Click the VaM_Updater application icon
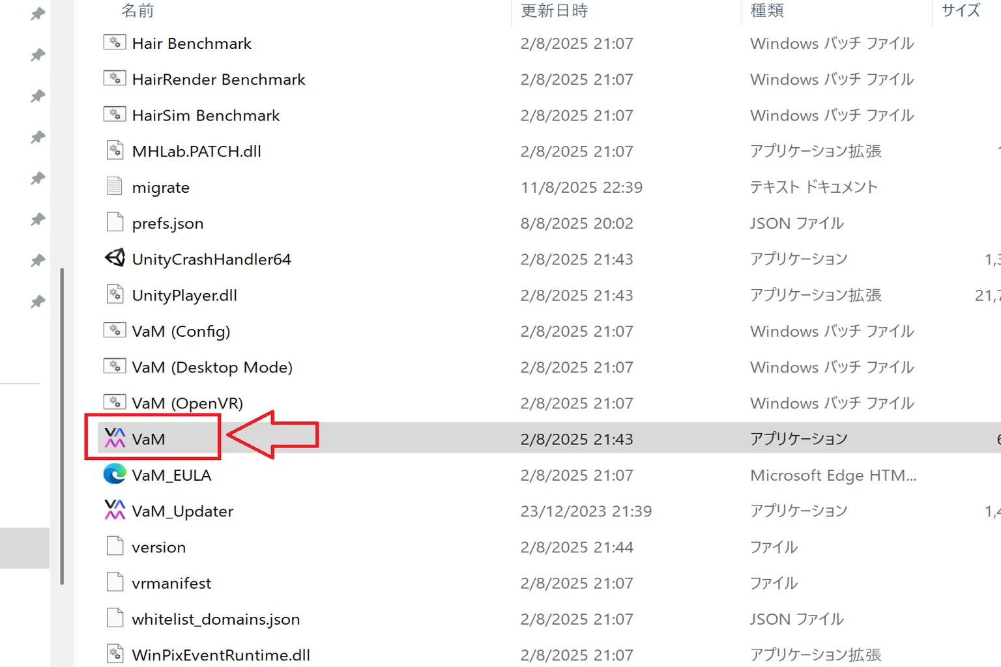Screen dimensions: 1001x667 point(115,510)
